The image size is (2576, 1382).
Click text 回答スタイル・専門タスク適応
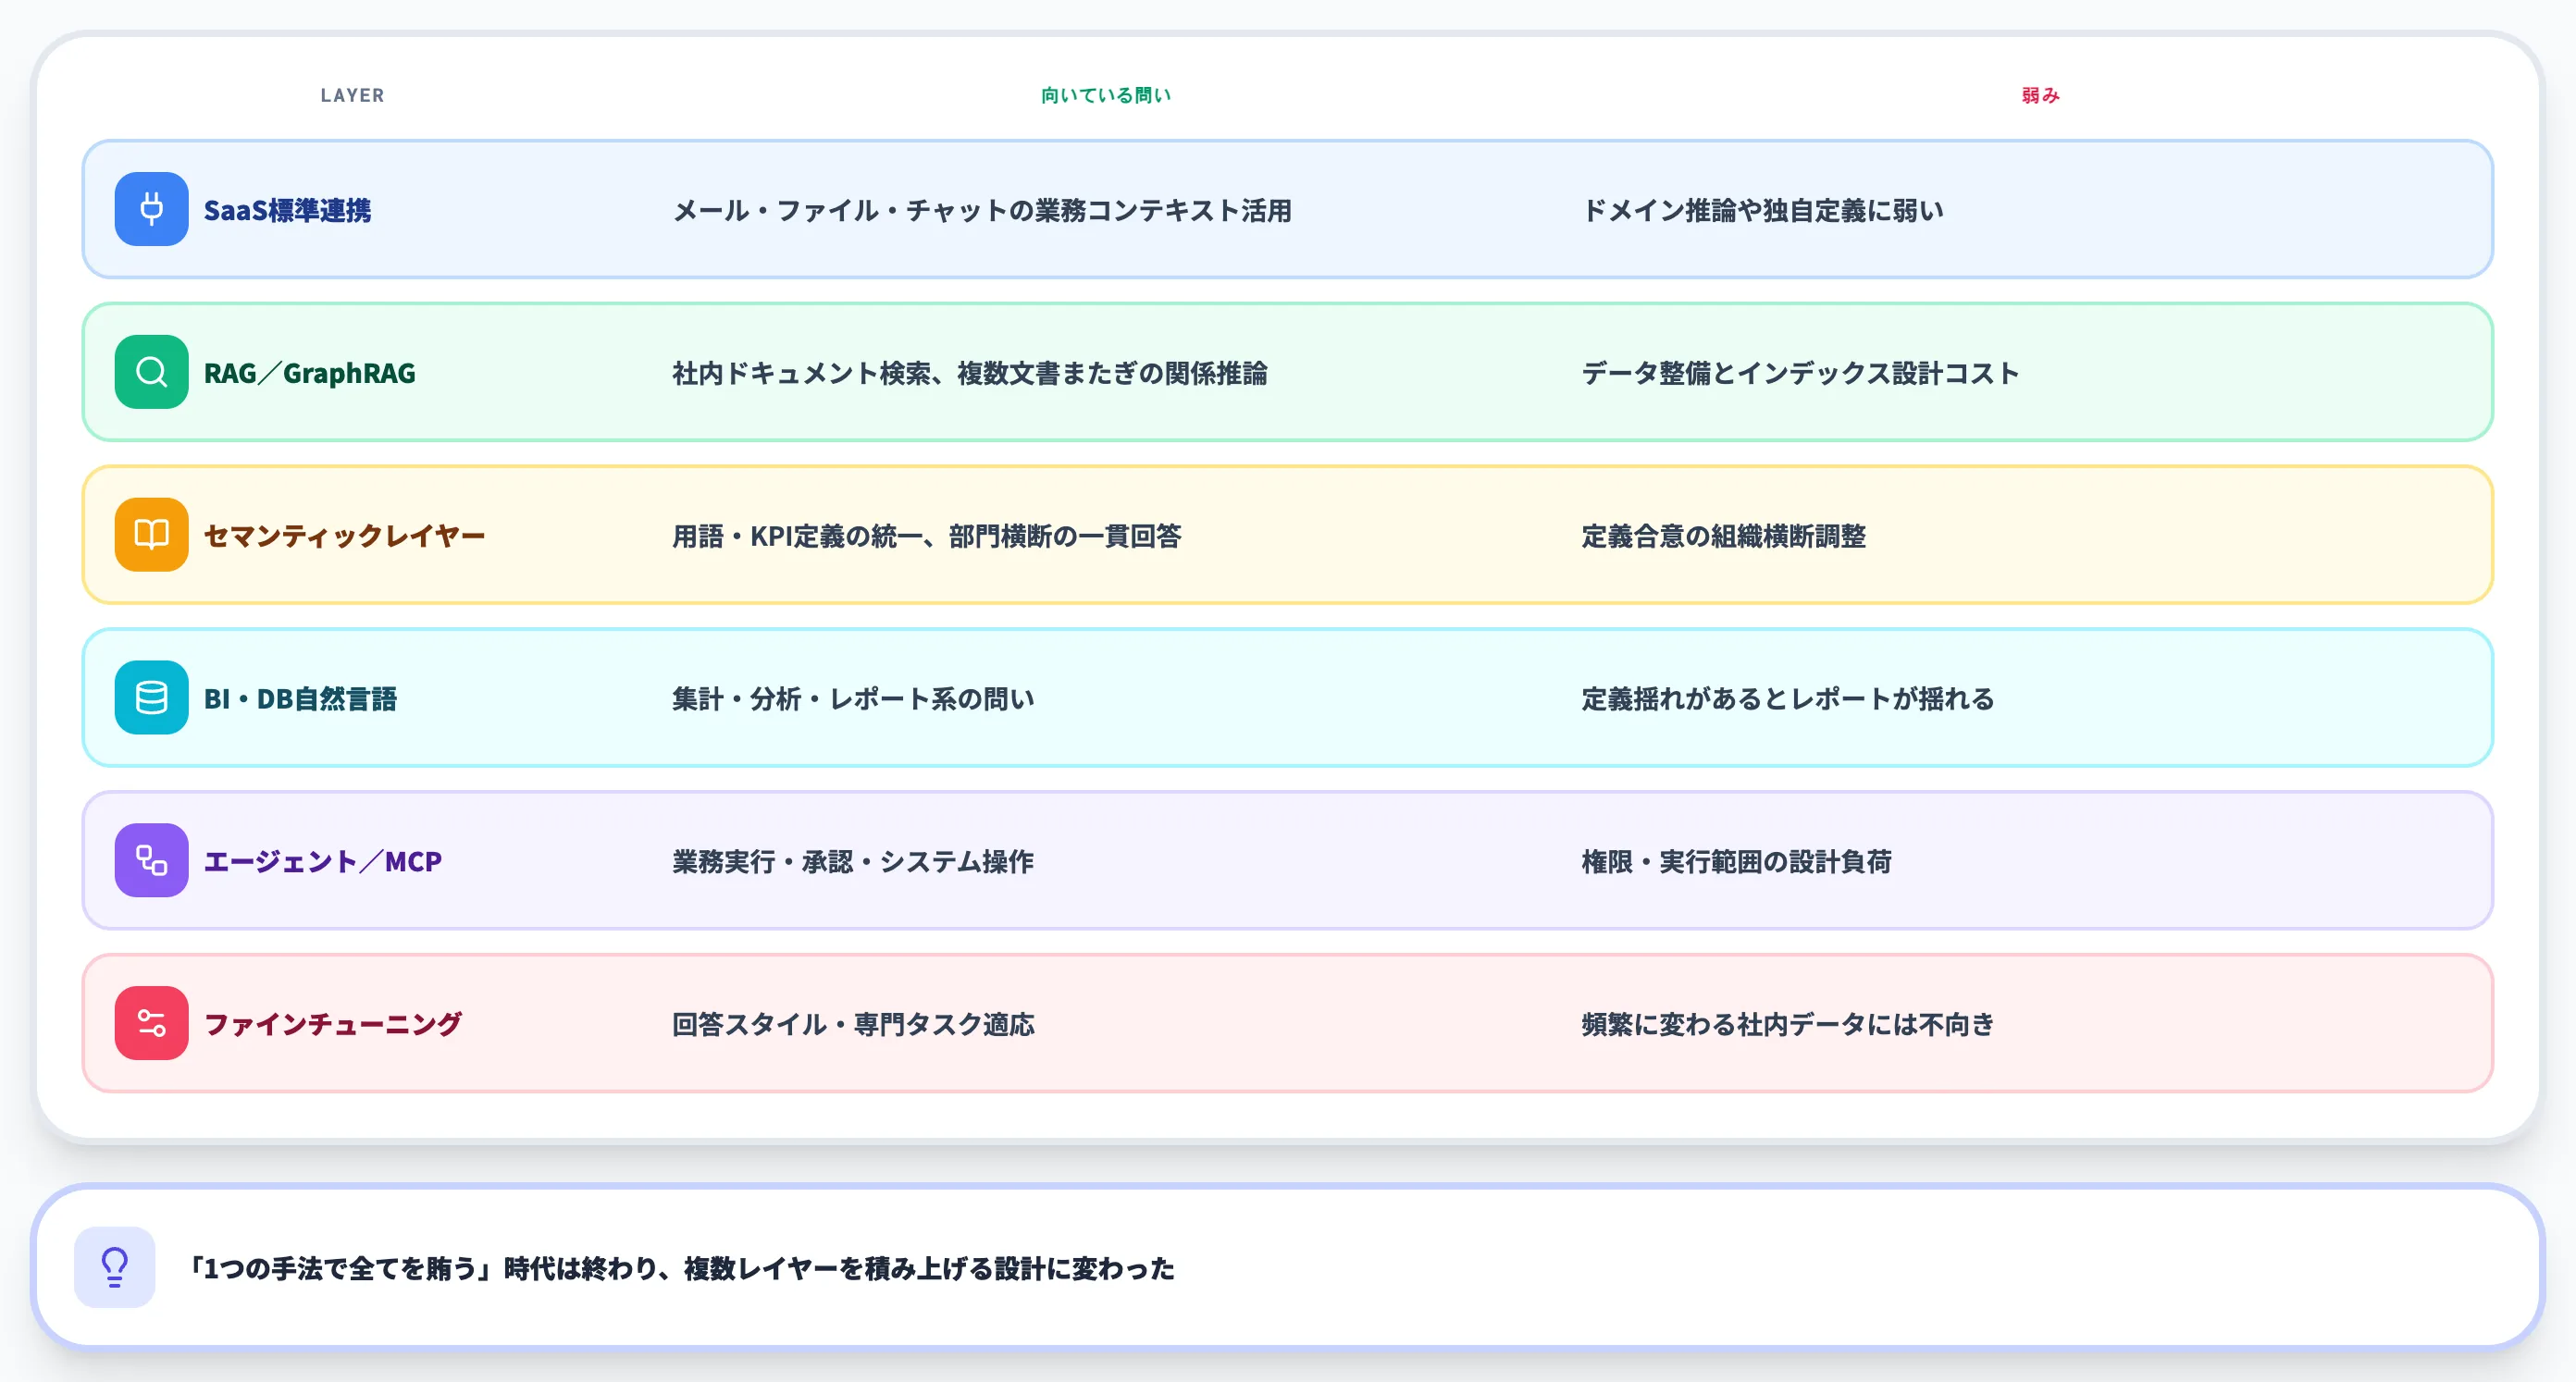pyautogui.click(x=853, y=1024)
